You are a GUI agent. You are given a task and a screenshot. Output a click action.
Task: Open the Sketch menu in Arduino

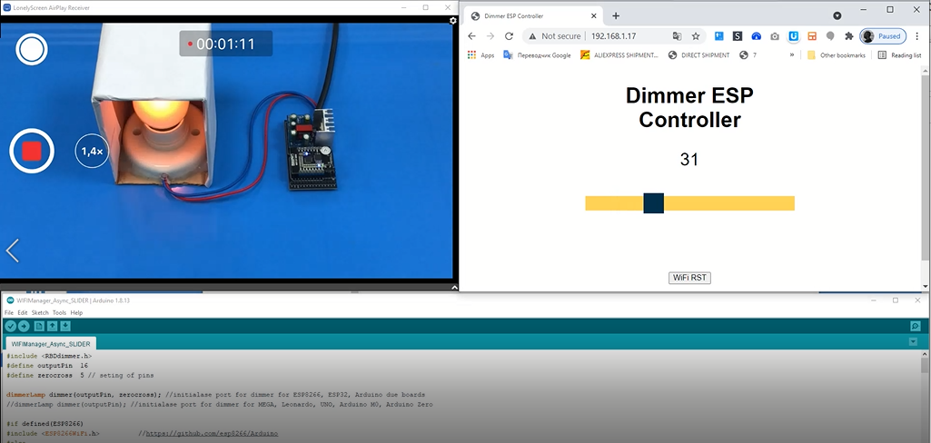(x=40, y=312)
